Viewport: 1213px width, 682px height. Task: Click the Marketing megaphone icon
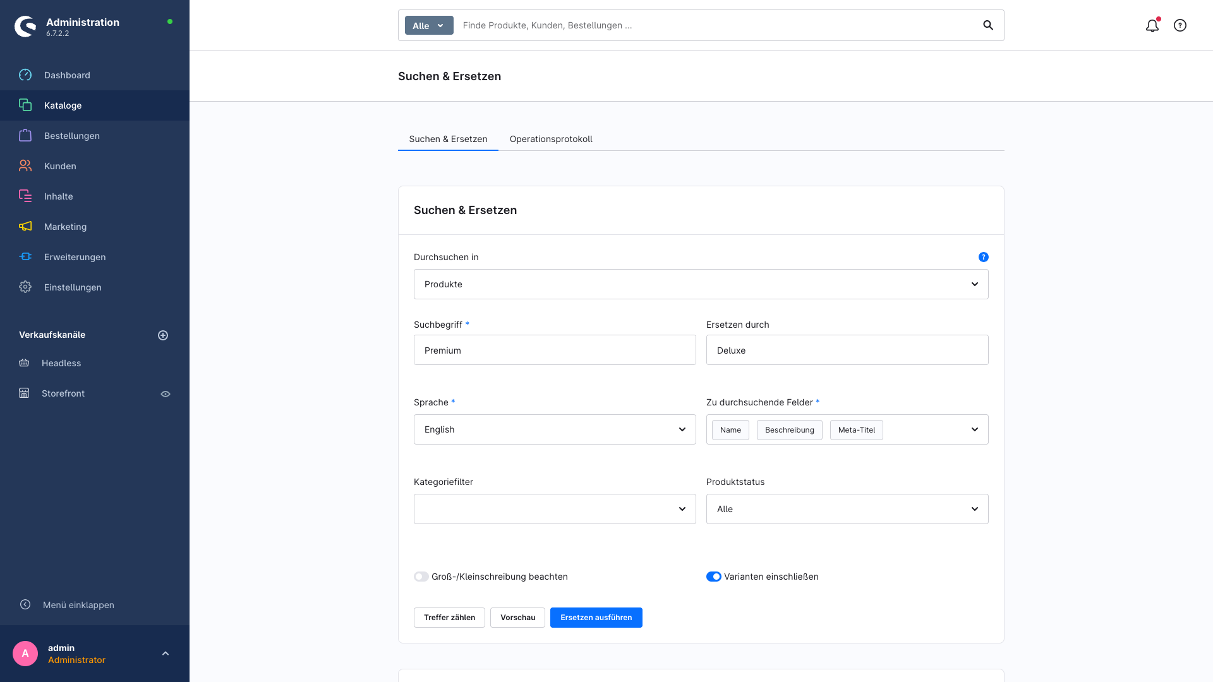25,227
